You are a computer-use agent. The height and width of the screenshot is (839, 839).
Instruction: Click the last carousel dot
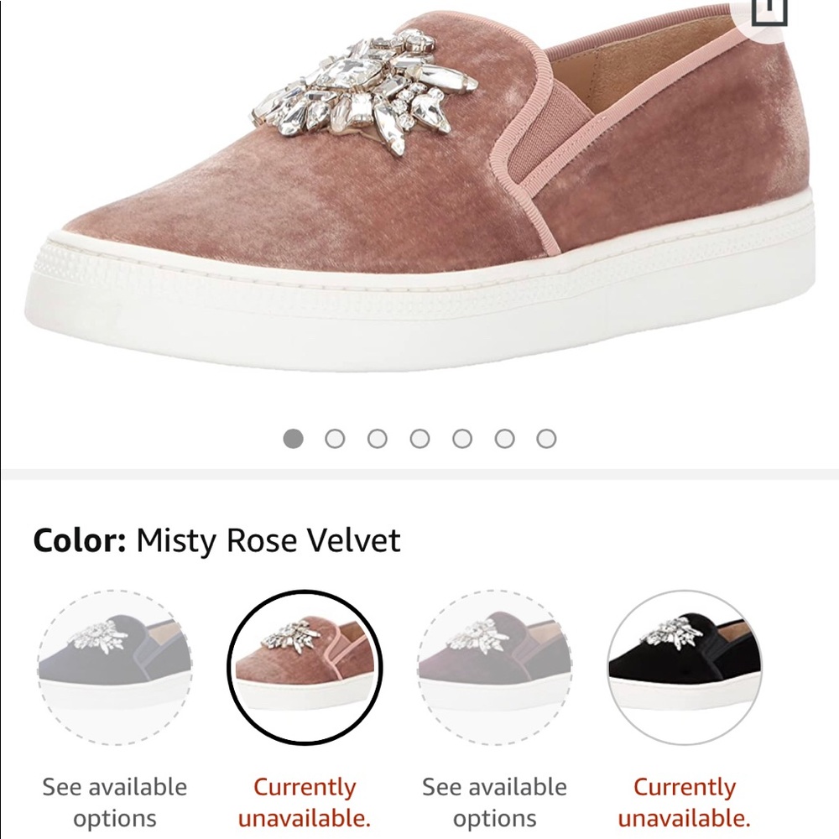tap(545, 437)
